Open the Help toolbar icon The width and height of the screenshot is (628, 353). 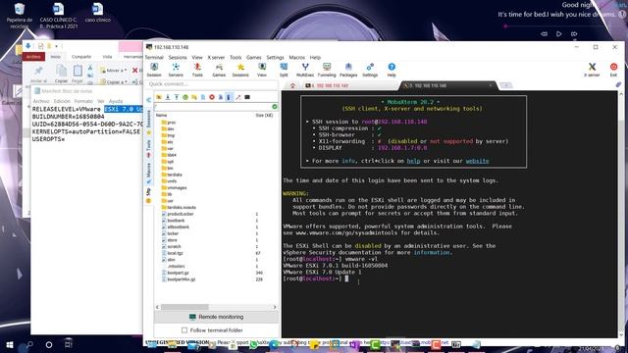coord(392,70)
